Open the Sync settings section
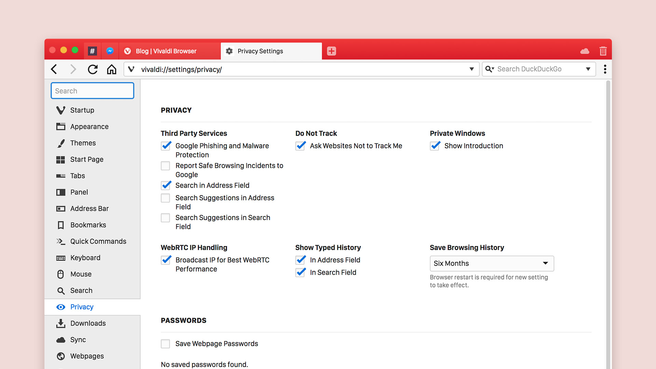 point(92,340)
